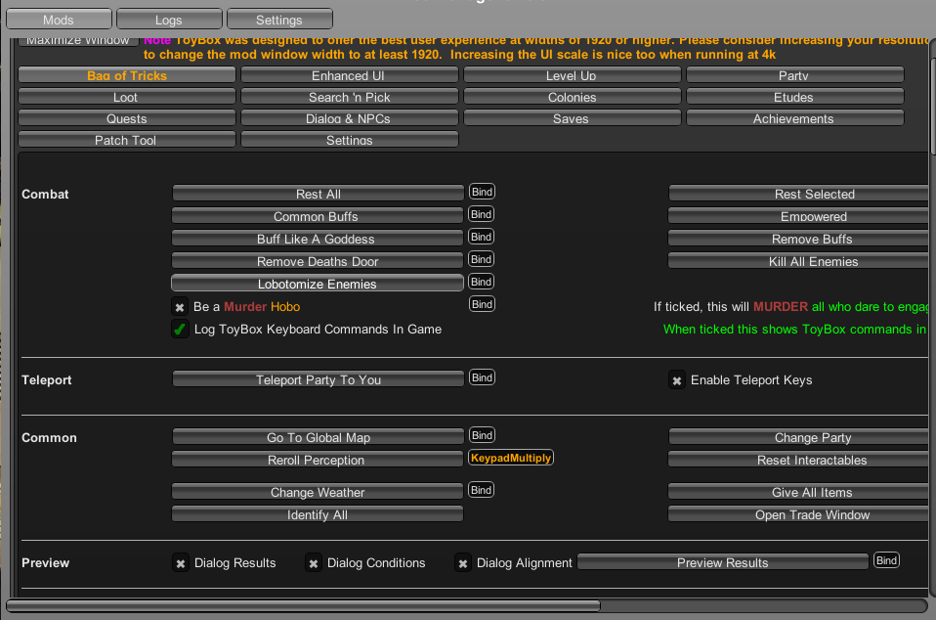This screenshot has height=620, width=936.
Task: Open the Search 'n Pick tab
Action: [x=349, y=97]
